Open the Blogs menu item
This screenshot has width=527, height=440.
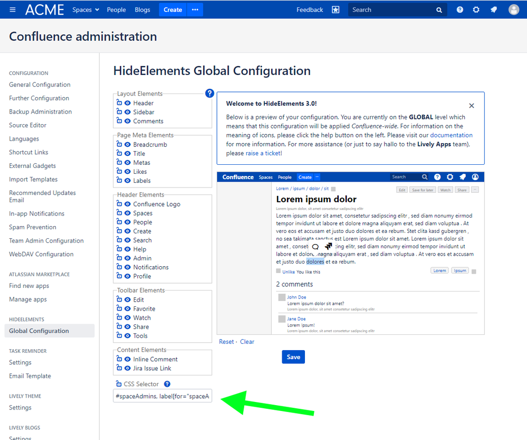142,10
